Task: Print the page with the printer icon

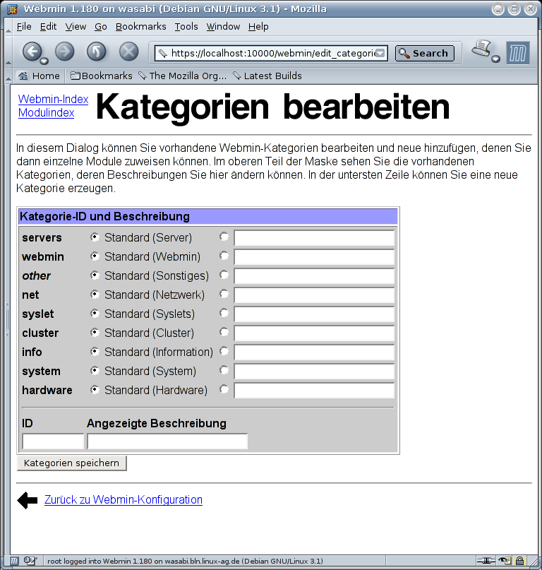Action: 482,49
